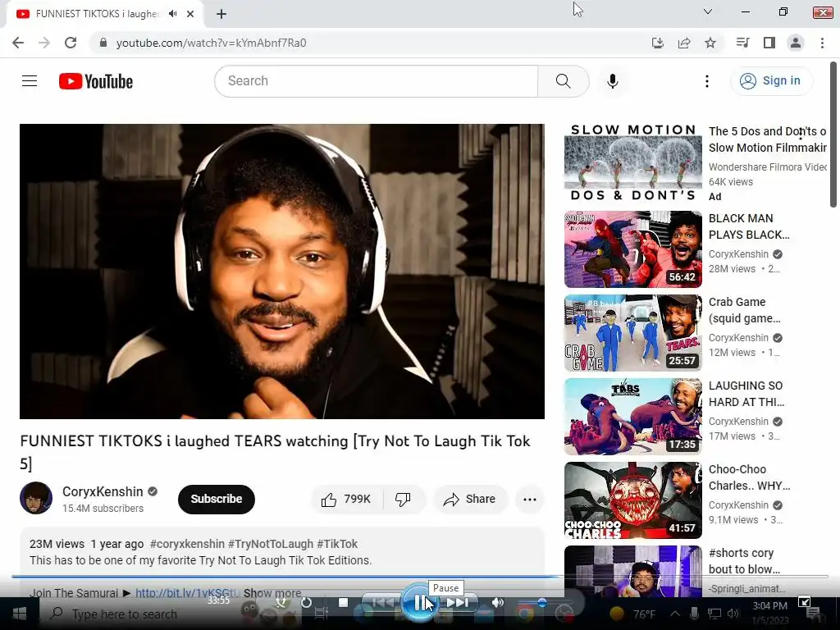Viewport: 840px width, 630px height.
Task: Install app icon in the address bar
Action: [658, 43]
